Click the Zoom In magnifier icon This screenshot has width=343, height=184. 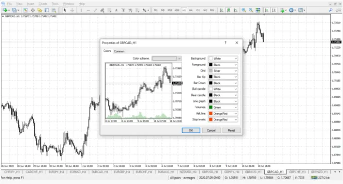(244, 10)
